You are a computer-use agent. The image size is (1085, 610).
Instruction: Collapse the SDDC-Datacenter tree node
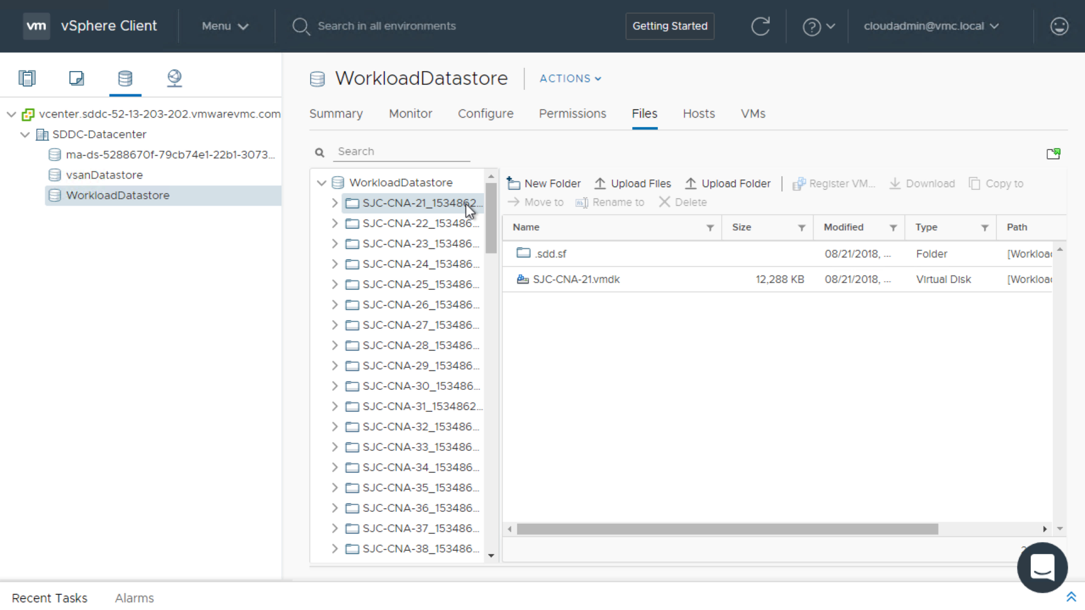pos(25,134)
